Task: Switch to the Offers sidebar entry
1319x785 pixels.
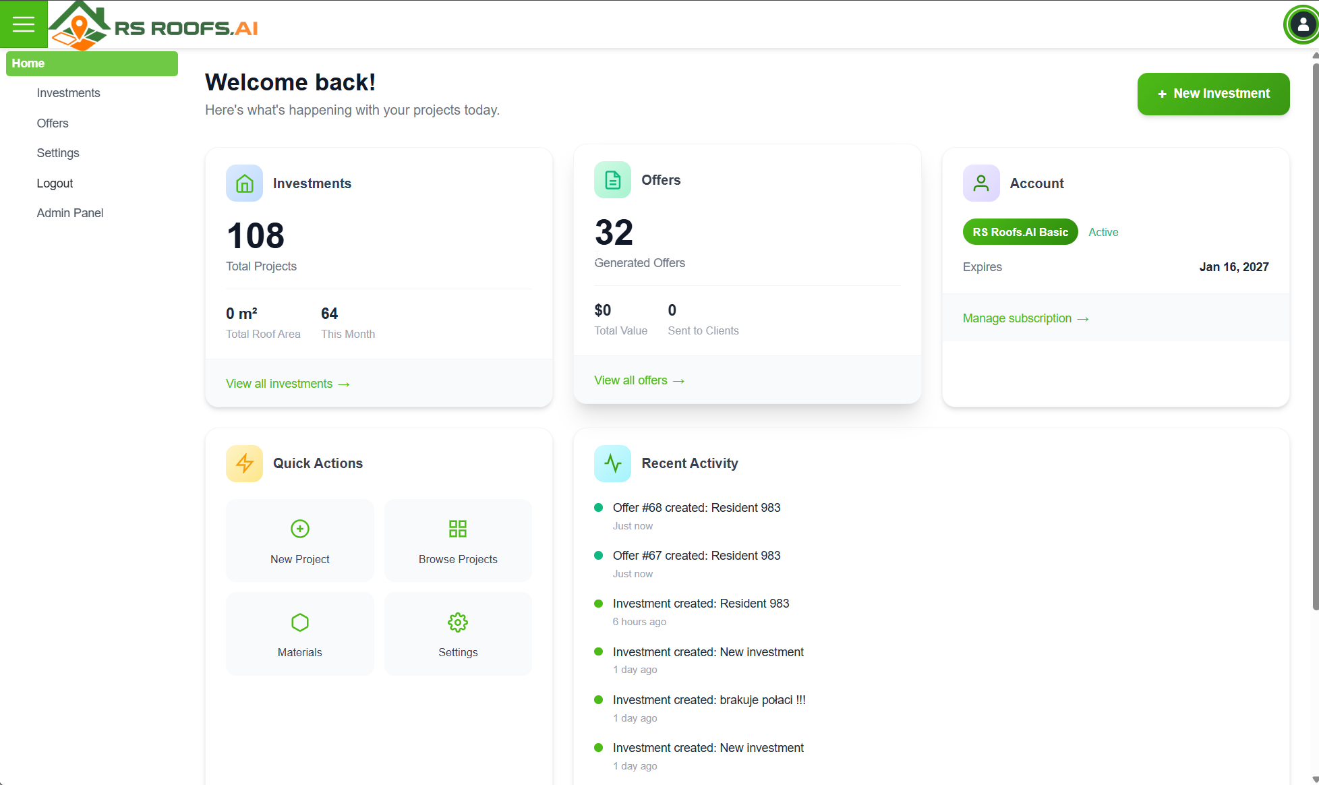Action: click(x=52, y=123)
